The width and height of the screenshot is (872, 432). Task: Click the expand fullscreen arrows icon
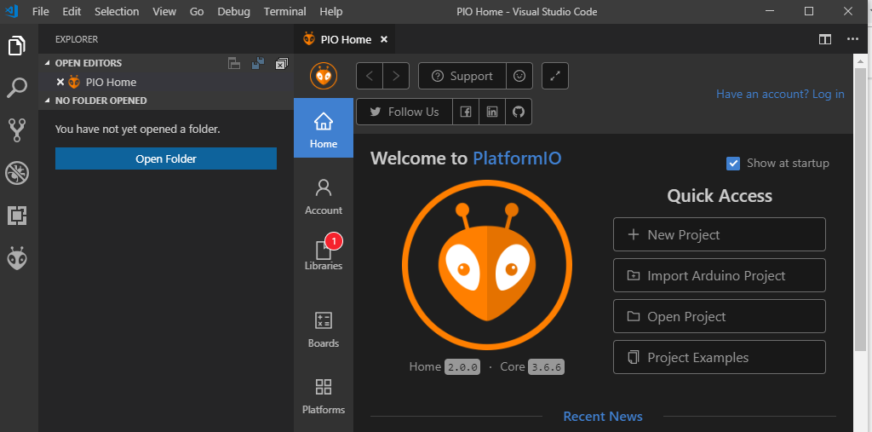coord(555,77)
